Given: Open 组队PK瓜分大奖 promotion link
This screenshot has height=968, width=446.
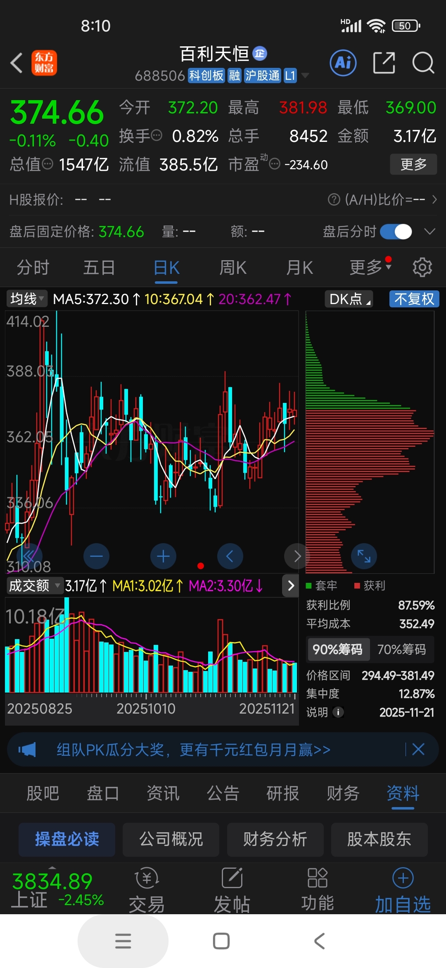Looking at the screenshot, I should coord(193,750).
